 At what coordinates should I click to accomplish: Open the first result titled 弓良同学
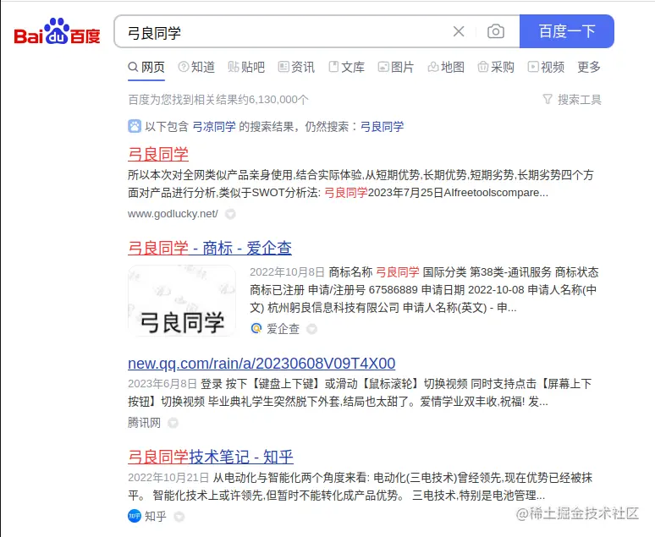(158, 154)
